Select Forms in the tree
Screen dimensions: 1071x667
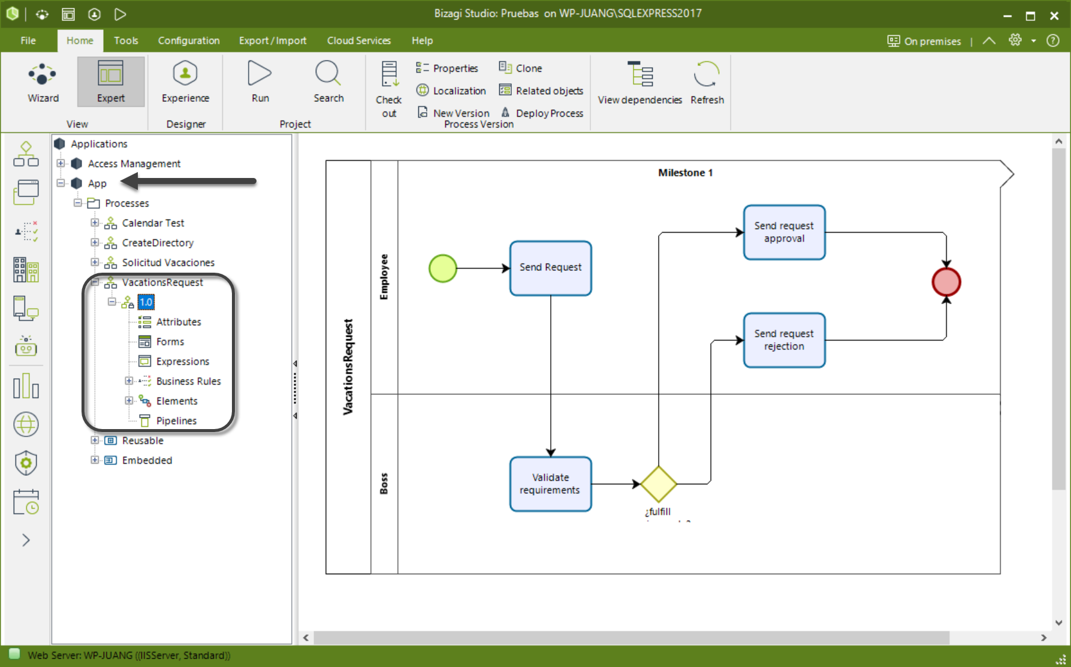[x=170, y=342]
